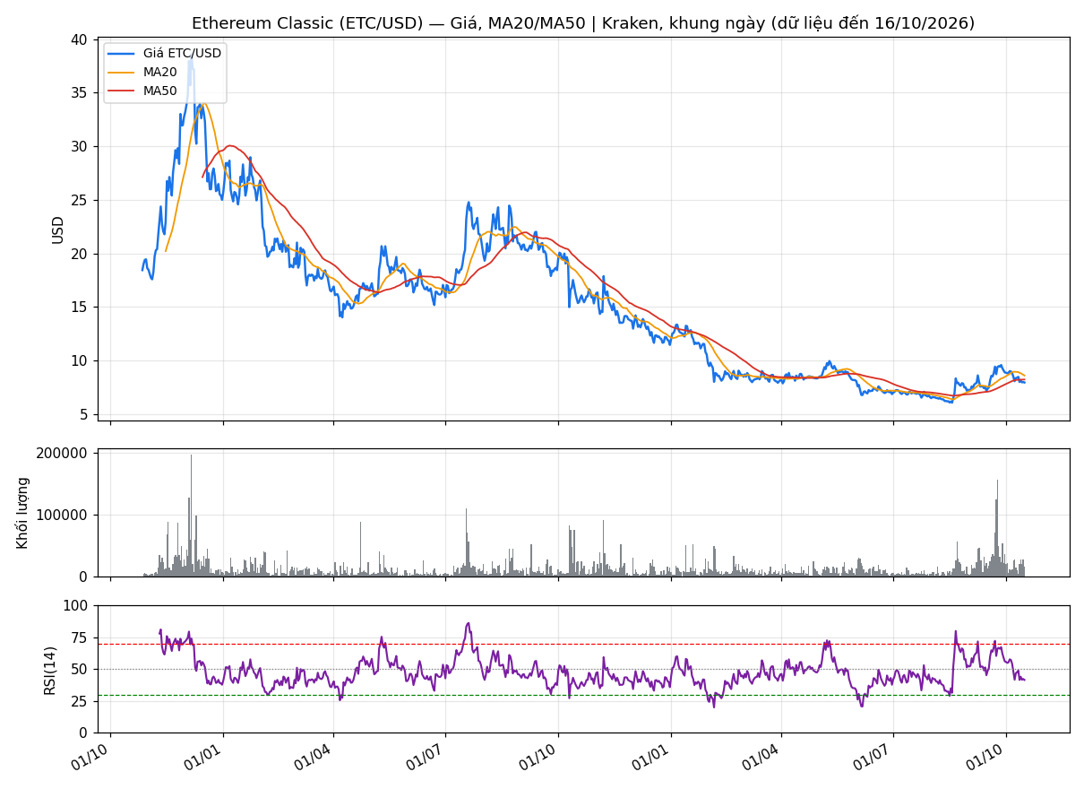
Task: Click the rightmost '01/10' date label
Action: 986,758
